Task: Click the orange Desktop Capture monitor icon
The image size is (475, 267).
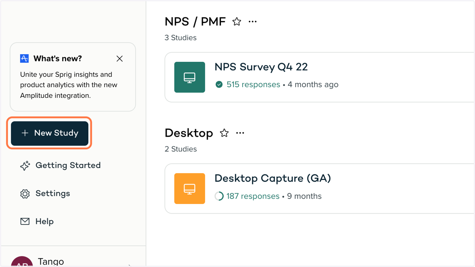Action: click(x=190, y=189)
